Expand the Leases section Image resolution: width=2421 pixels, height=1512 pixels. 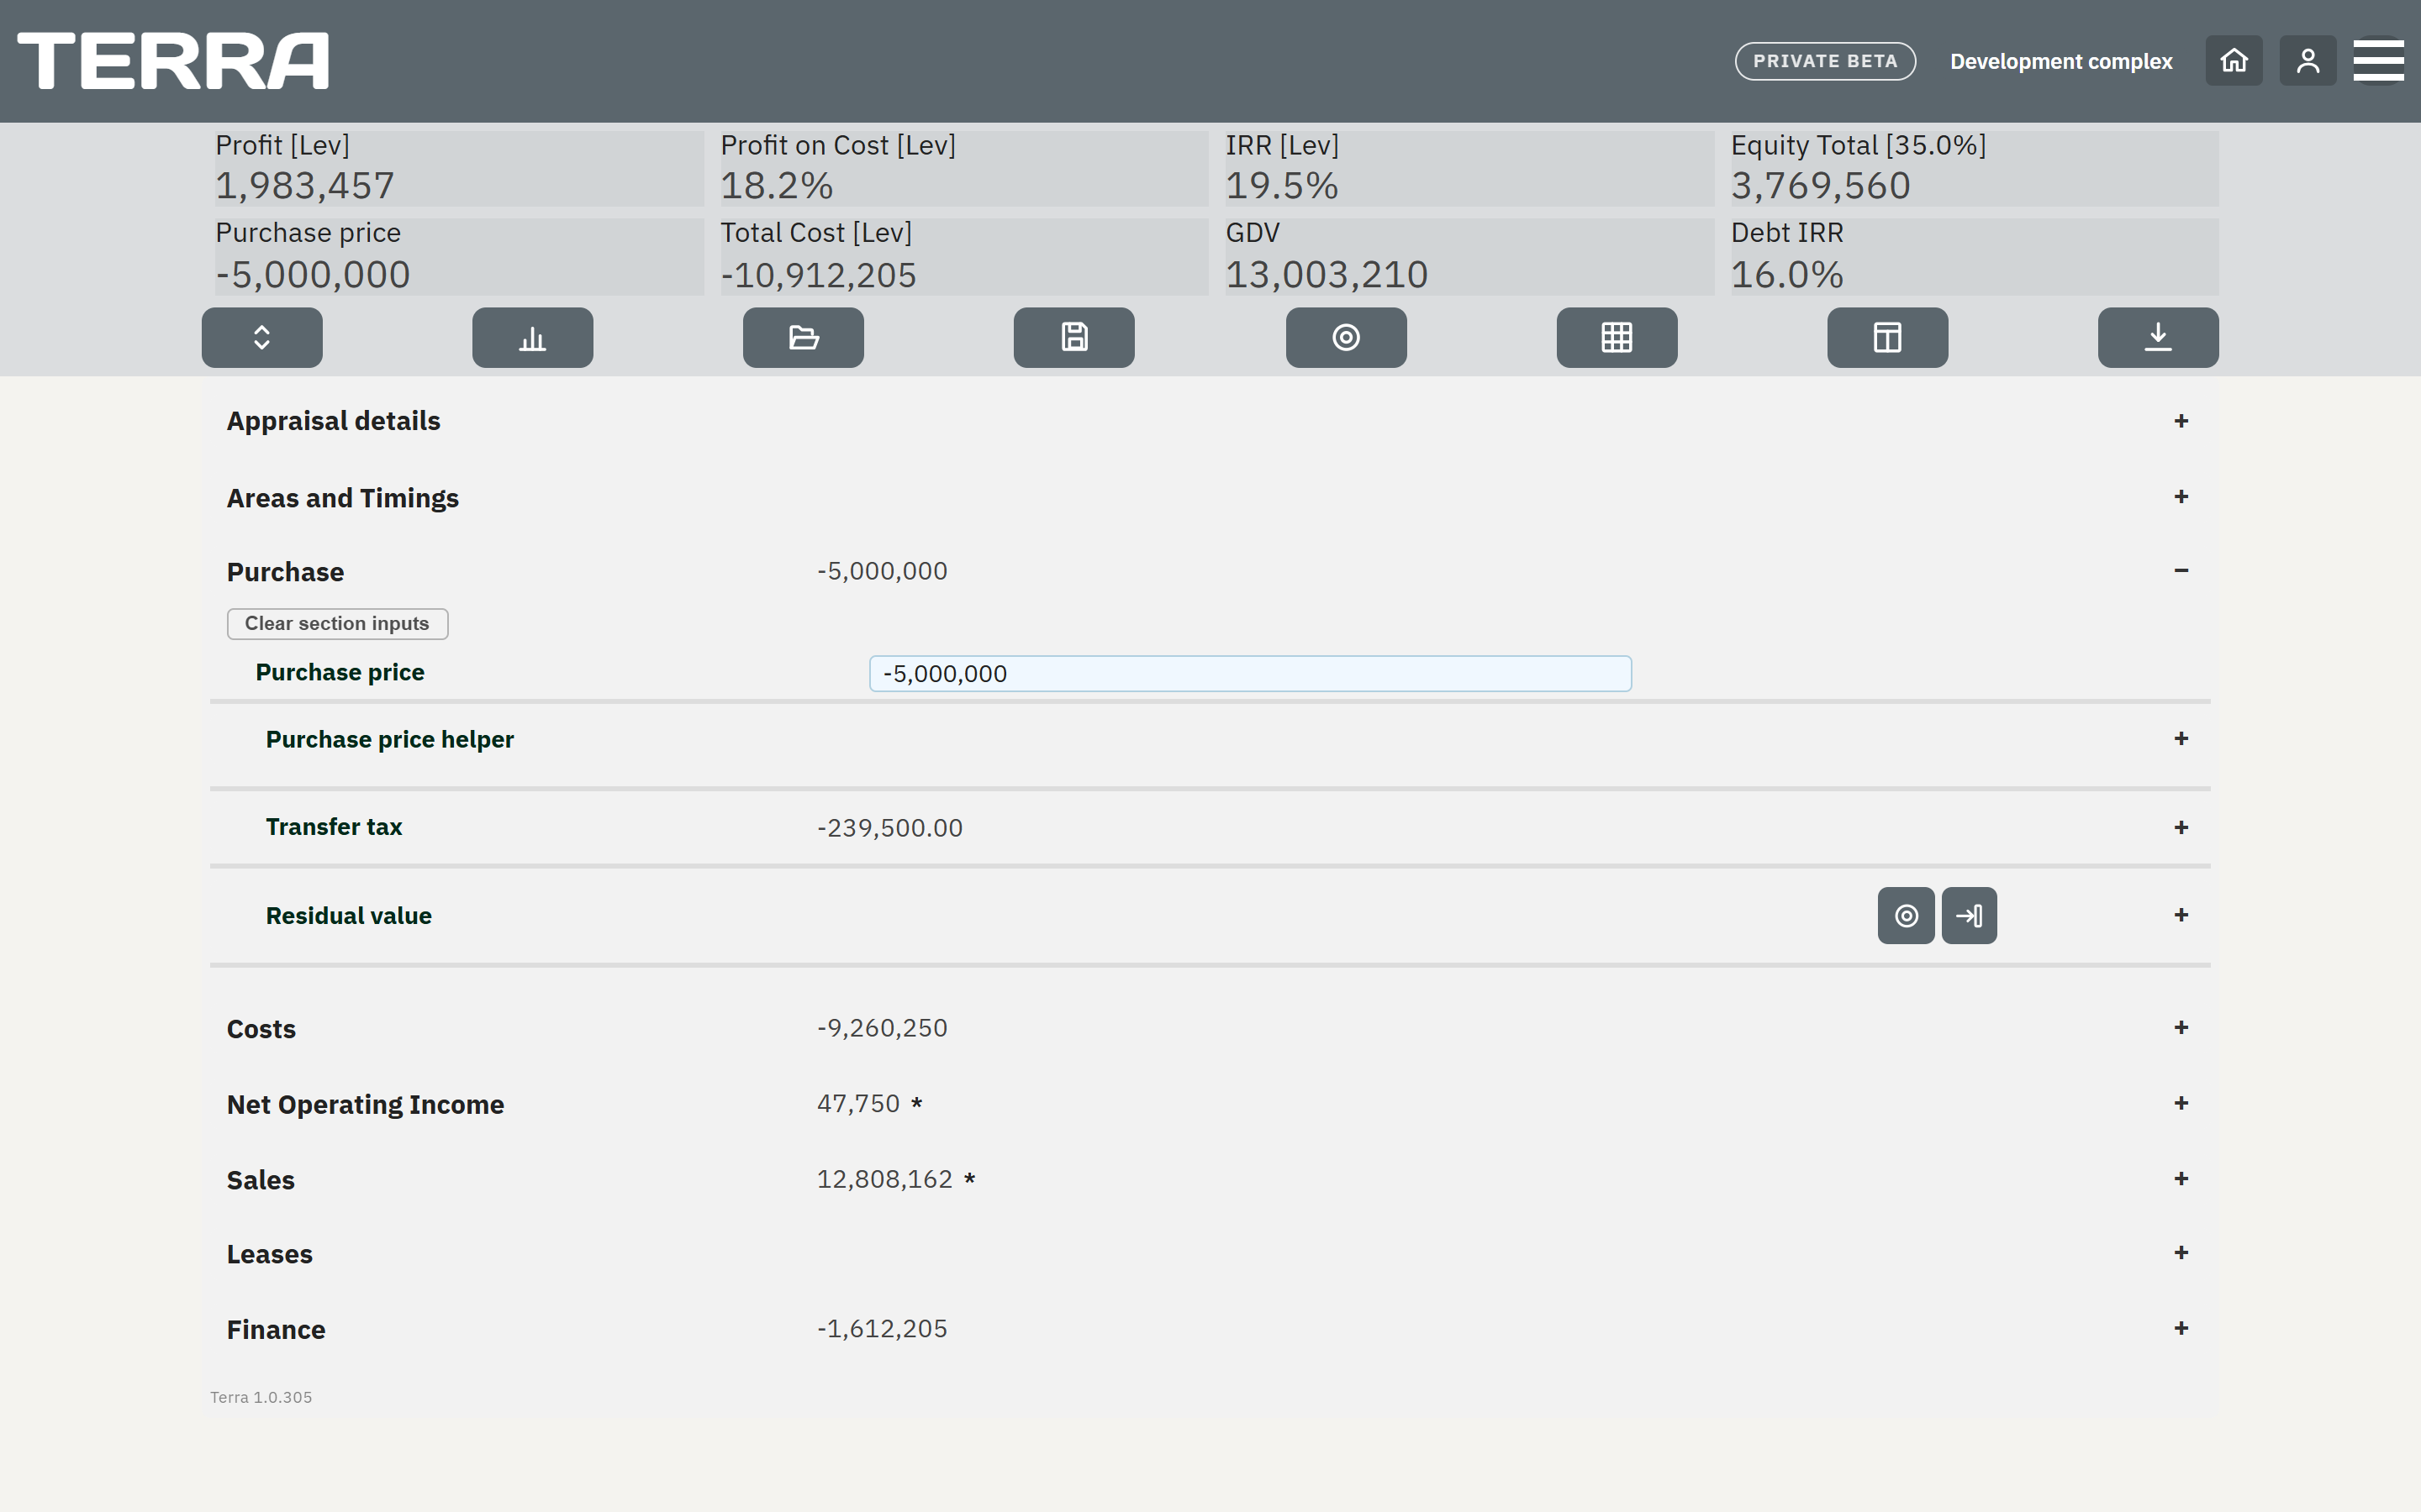pyautogui.click(x=2181, y=1253)
